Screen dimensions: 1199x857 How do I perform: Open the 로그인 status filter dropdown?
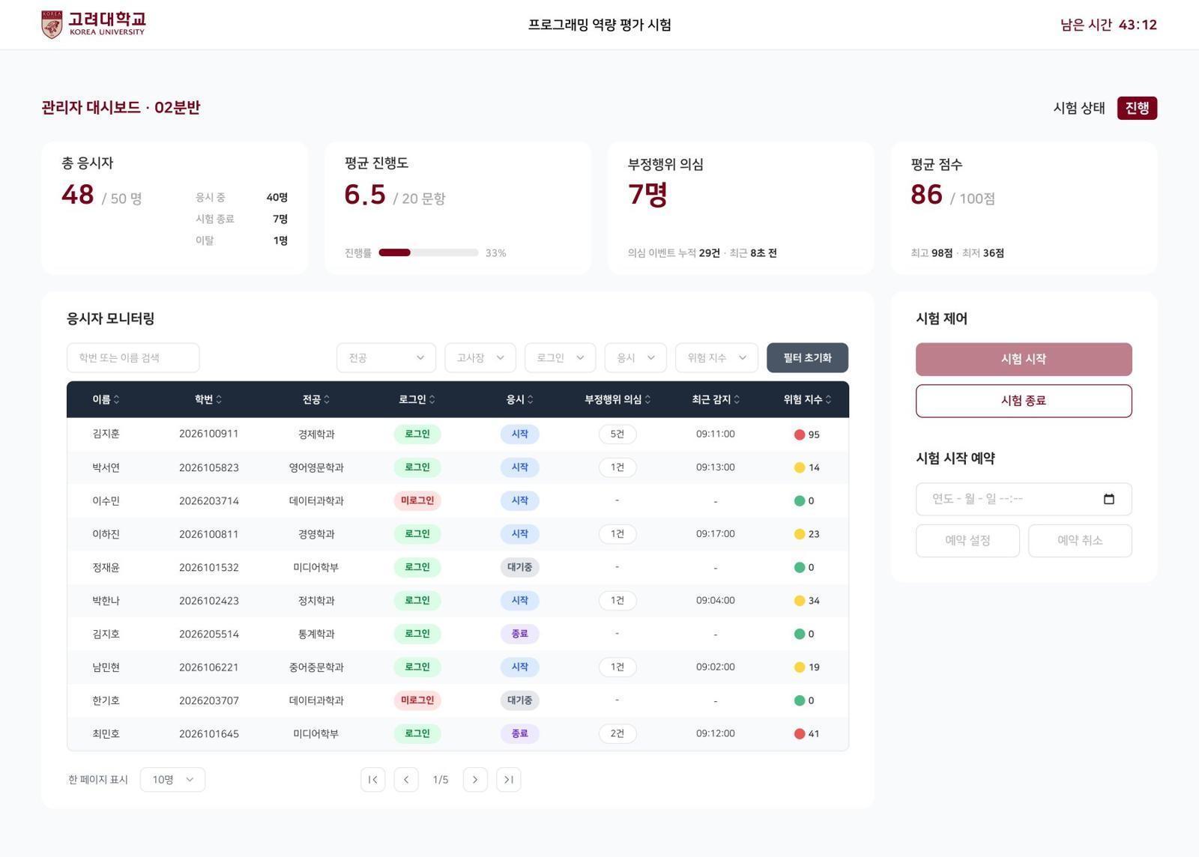click(x=560, y=358)
